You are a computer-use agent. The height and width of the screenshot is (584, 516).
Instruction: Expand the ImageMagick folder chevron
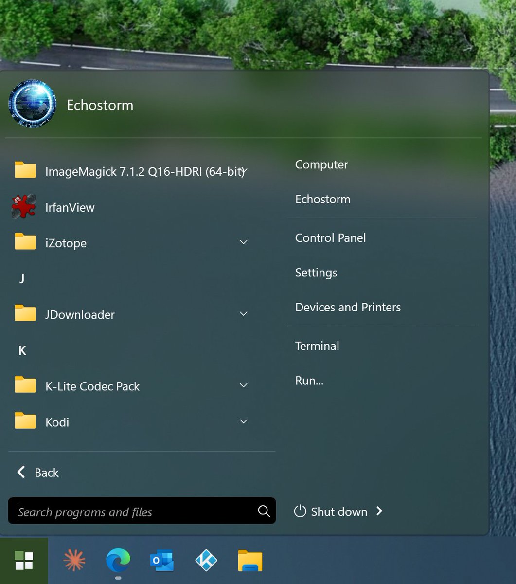click(x=244, y=171)
